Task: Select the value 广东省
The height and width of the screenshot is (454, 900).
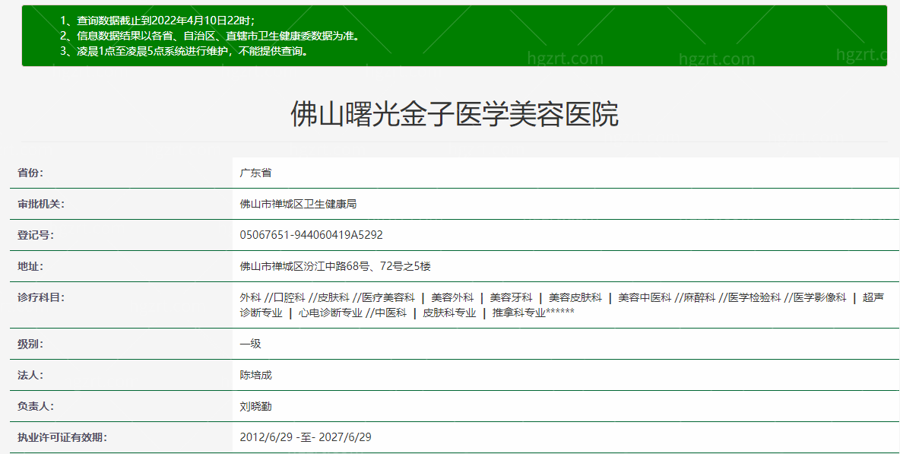Action: pyautogui.click(x=255, y=173)
